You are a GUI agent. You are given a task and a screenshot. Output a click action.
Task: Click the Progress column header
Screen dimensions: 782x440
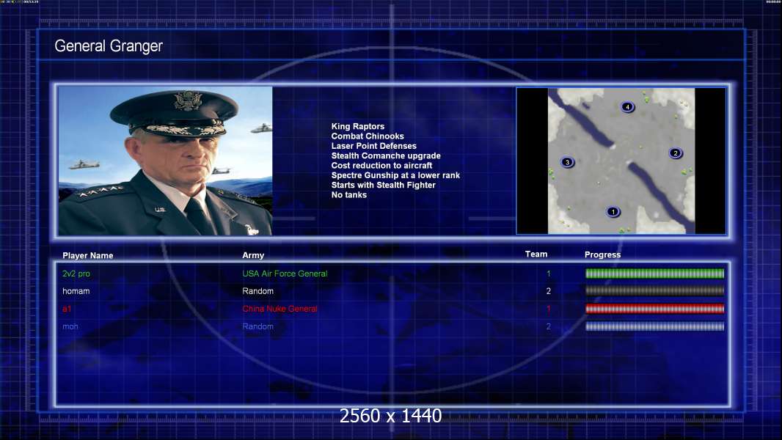click(x=602, y=254)
